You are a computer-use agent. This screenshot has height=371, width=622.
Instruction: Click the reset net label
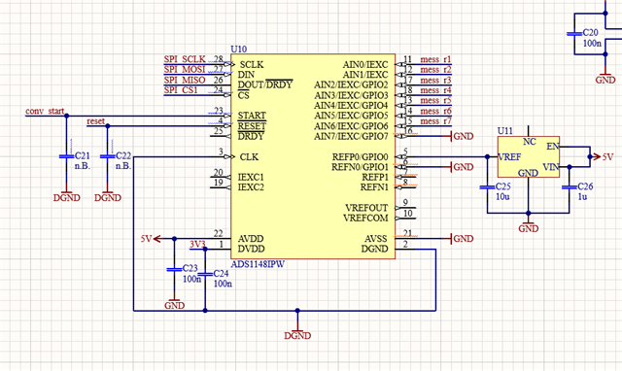[x=95, y=121]
